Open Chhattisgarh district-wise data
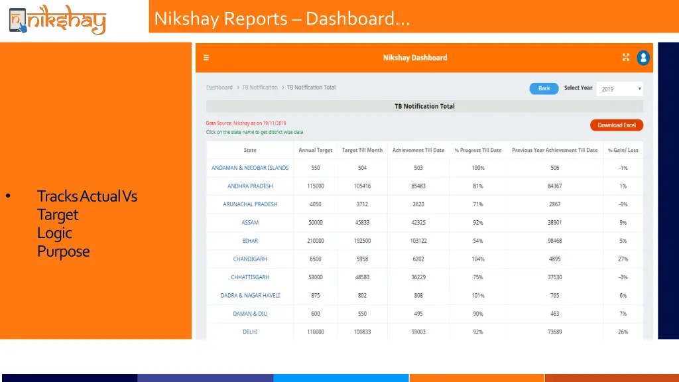The height and width of the screenshot is (382, 679). [x=250, y=277]
